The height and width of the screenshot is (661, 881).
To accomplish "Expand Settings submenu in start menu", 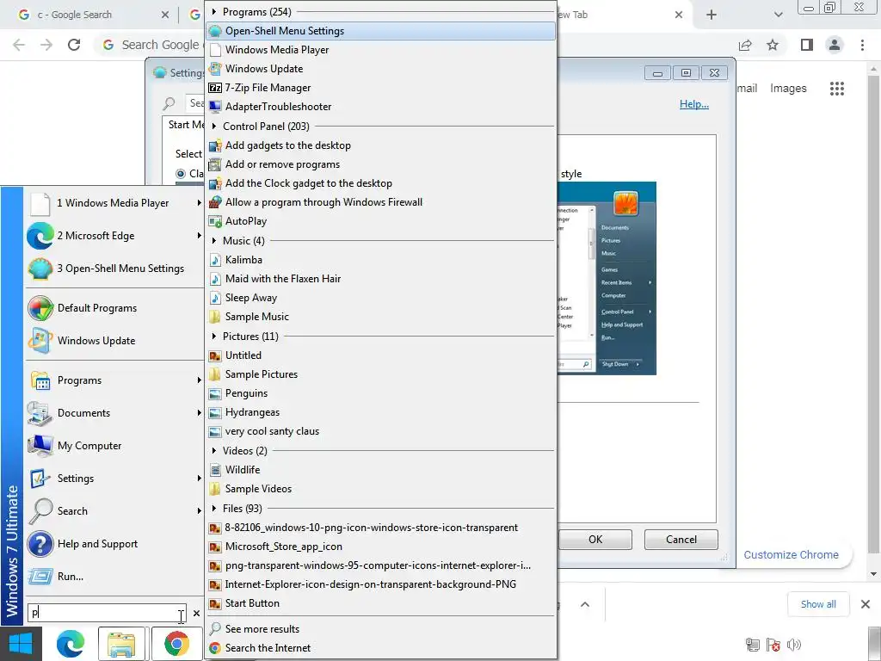I will click(199, 479).
